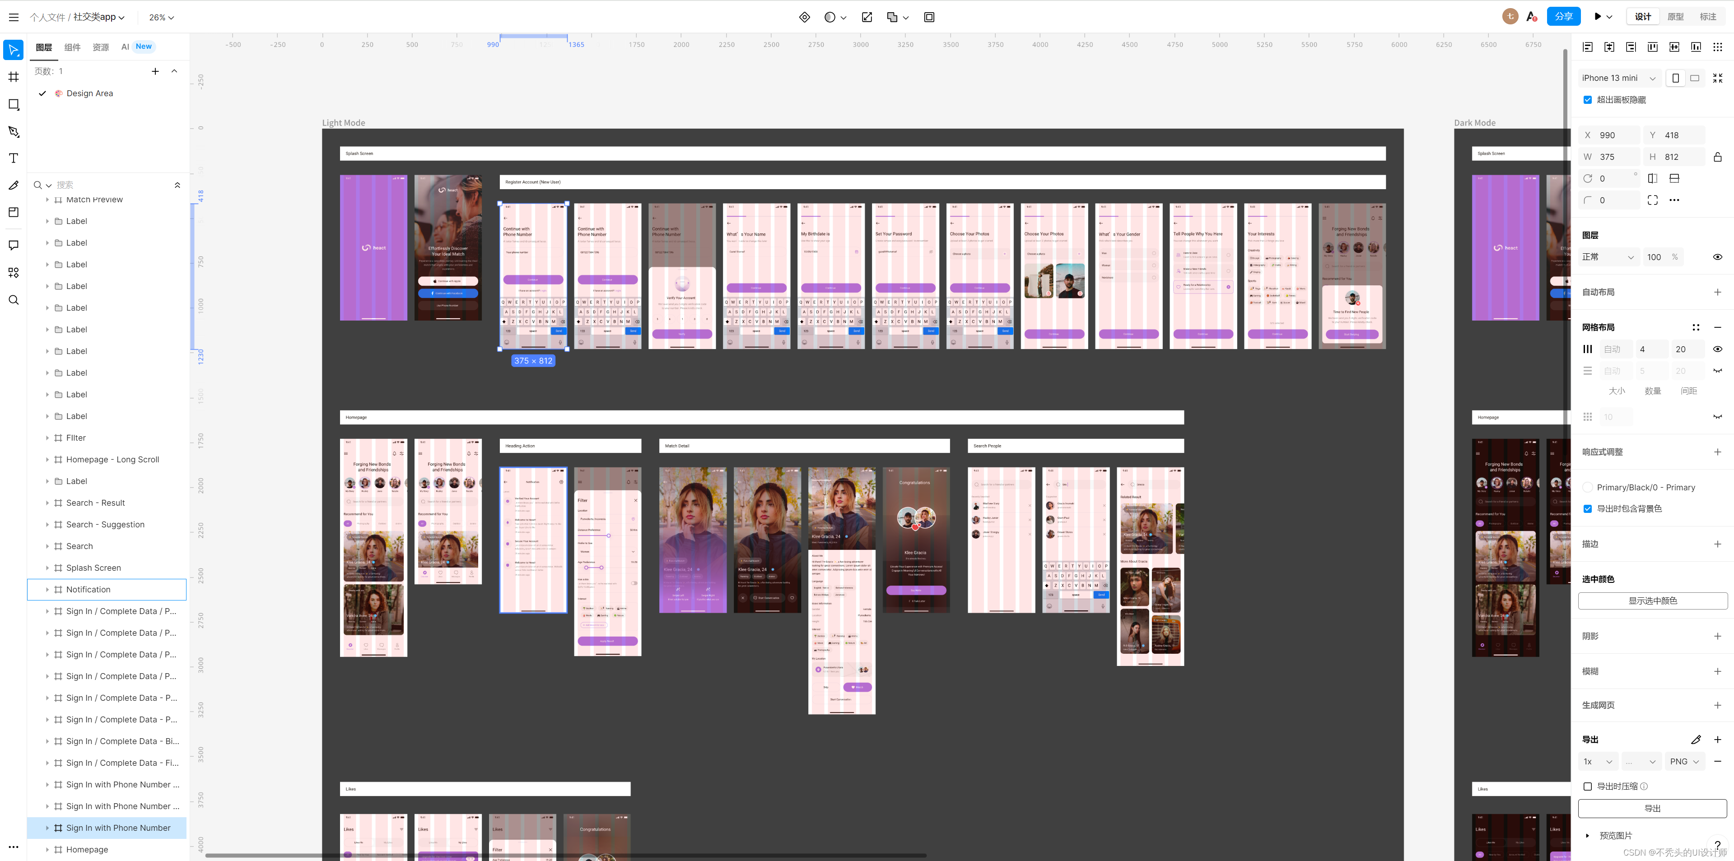Switch to the 组件 tab
1734x861 pixels.
72,47
